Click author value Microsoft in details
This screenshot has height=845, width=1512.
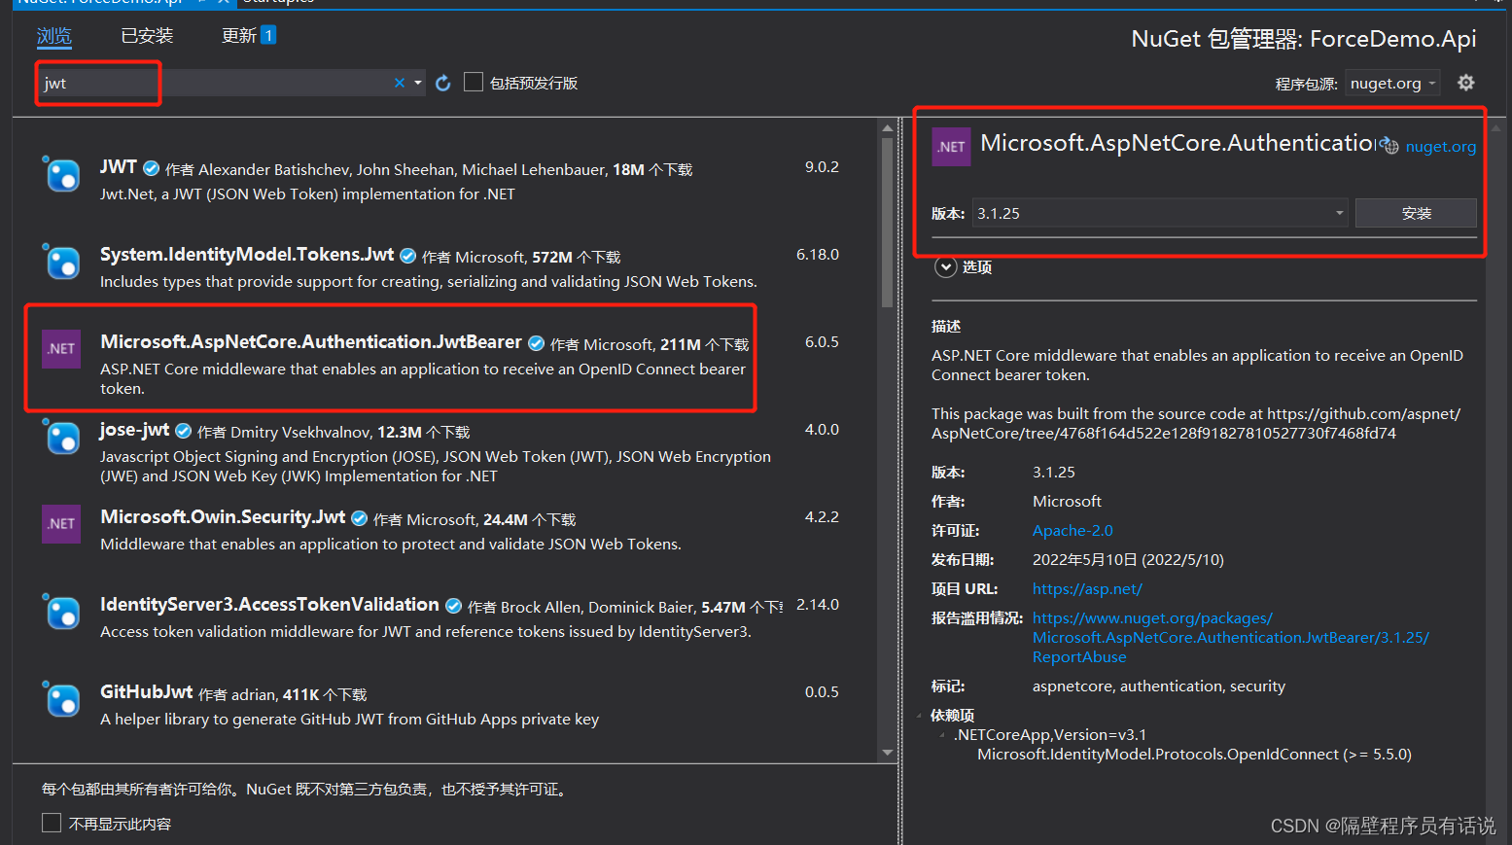tap(1067, 502)
